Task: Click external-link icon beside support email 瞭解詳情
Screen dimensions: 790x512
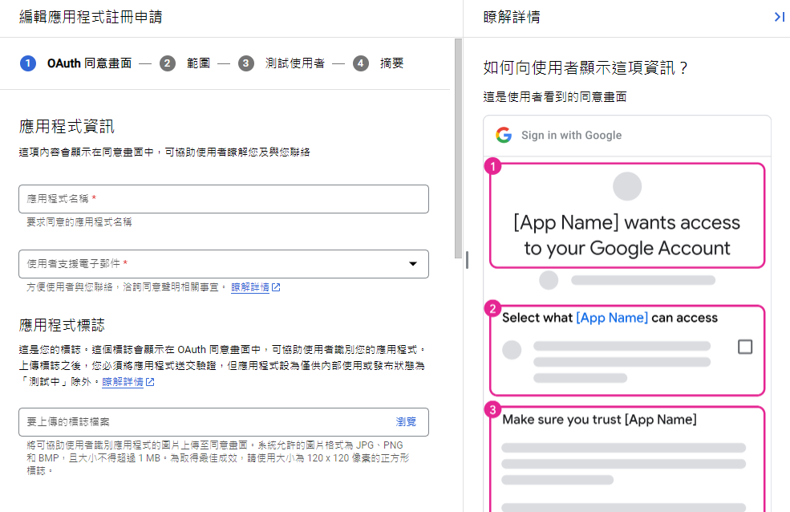Action: coord(276,287)
